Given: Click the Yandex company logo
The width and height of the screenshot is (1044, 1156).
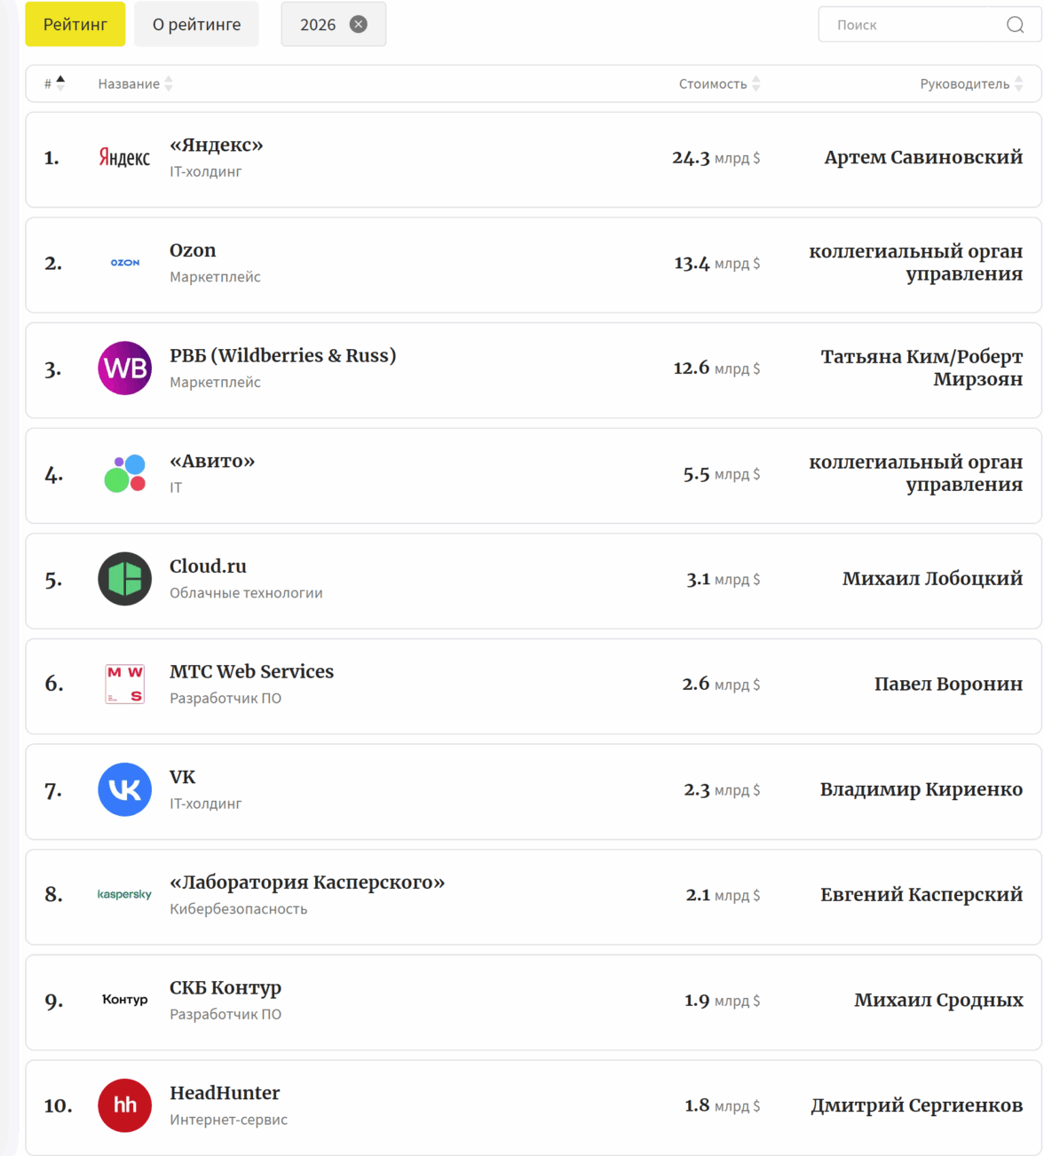Looking at the screenshot, I should point(124,158).
